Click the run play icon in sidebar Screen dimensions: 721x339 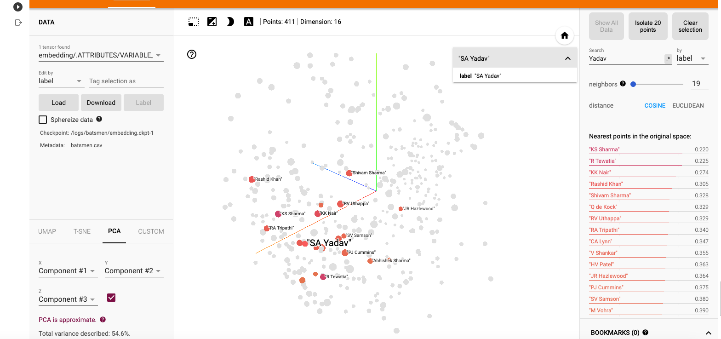click(18, 7)
